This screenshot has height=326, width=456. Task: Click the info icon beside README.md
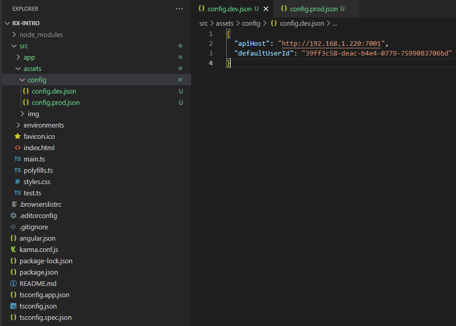click(13, 283)
